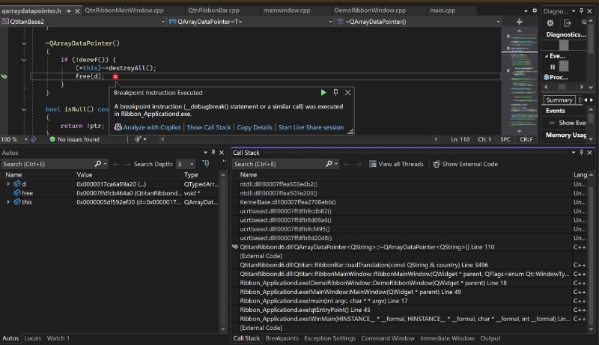Viewport: 599px width, 345px height.
Task: Open the Exception Settings tab
Action: point(329,338)
